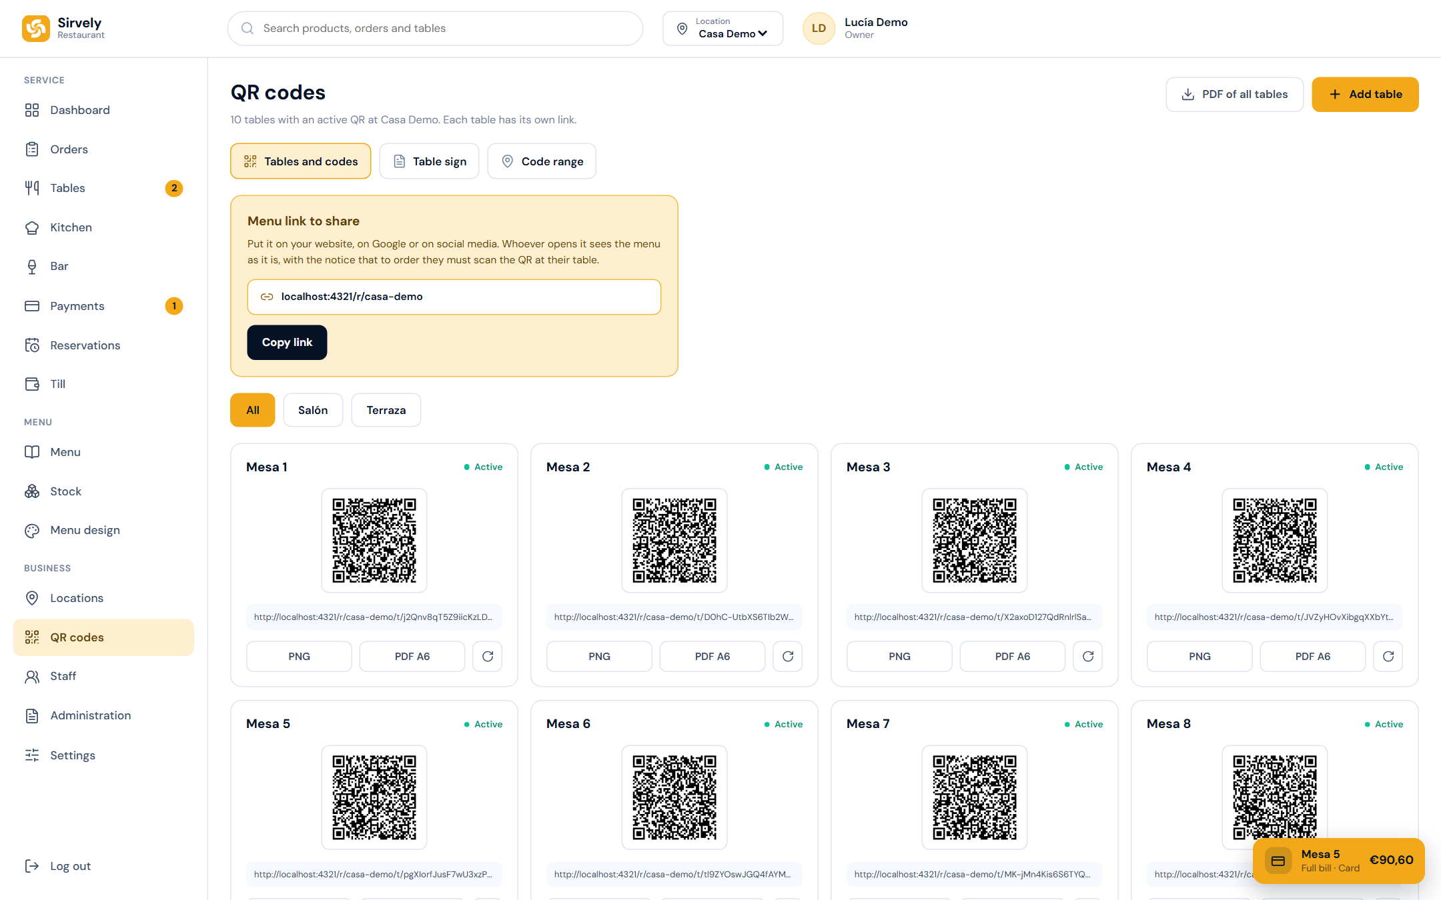
Task: Go to Orders in sidebar
Action: (103, 149)
